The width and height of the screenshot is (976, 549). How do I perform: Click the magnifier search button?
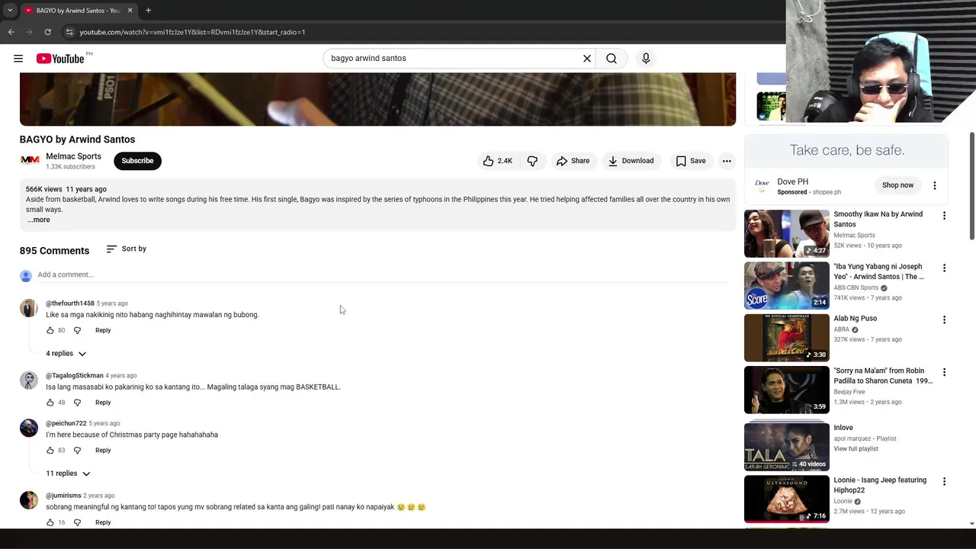click(x=612, y=58)
